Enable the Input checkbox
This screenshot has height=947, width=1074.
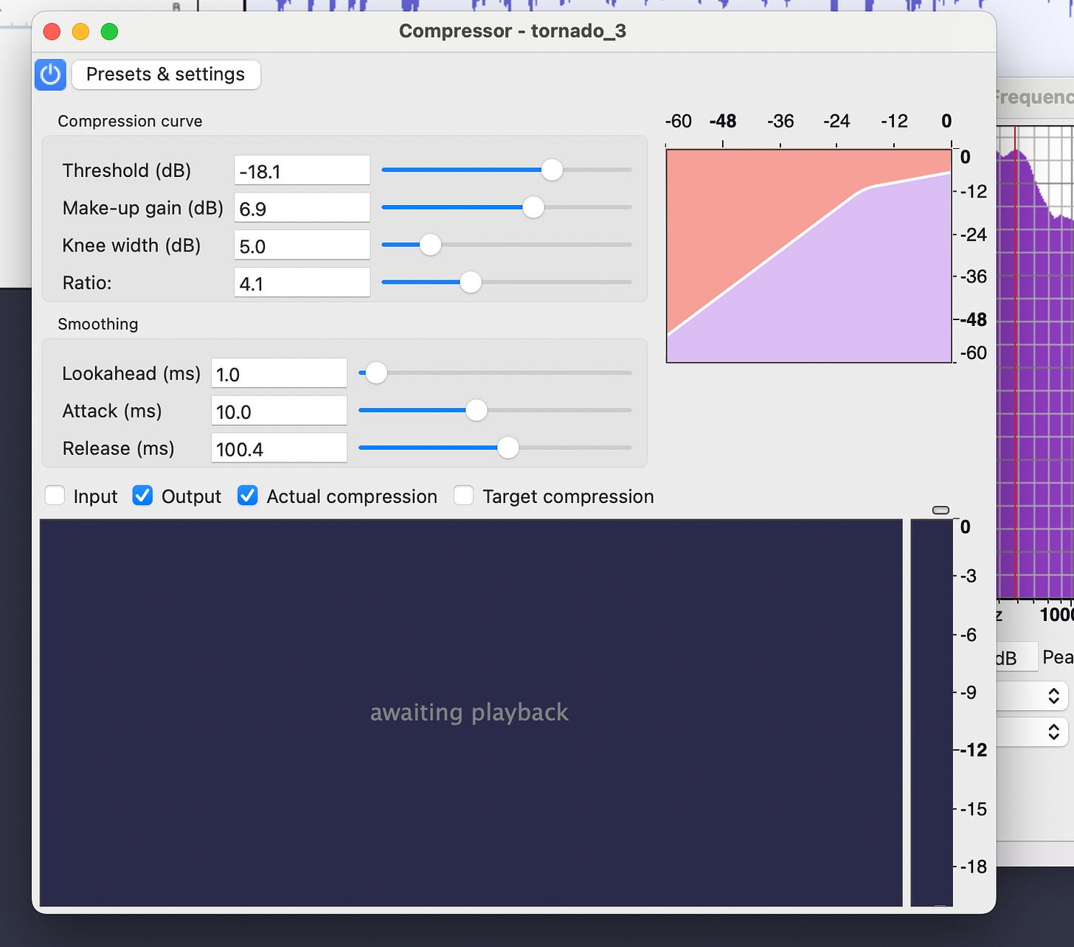[x=55, y=496]
